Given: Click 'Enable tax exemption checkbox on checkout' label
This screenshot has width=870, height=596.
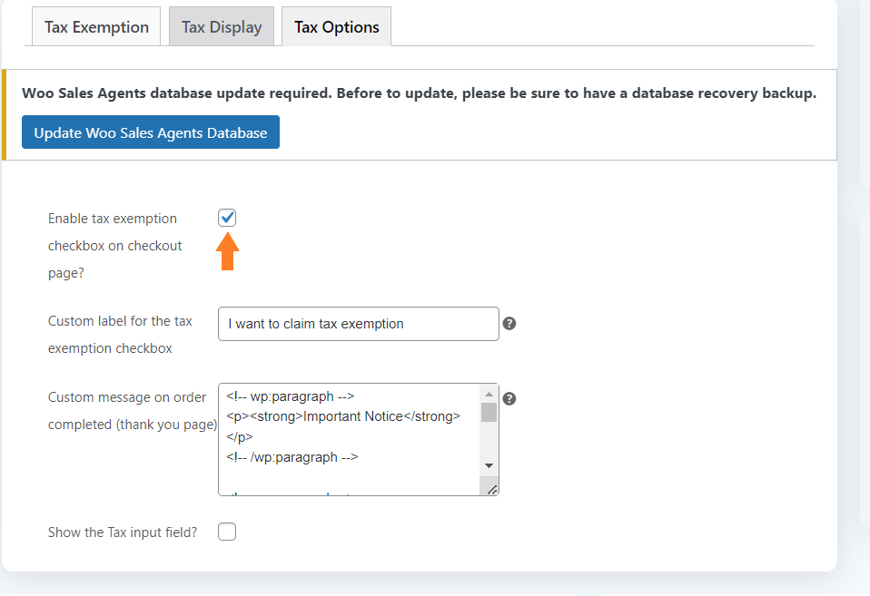Looking at the screenshot, I should point(114,246).
